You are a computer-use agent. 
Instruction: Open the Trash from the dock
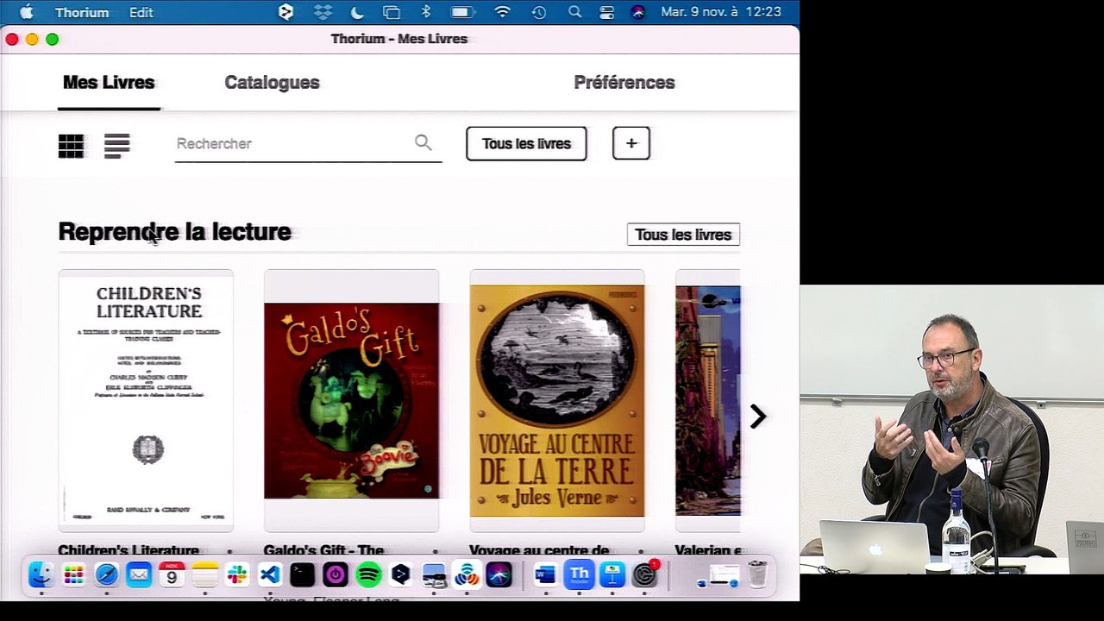757,574
